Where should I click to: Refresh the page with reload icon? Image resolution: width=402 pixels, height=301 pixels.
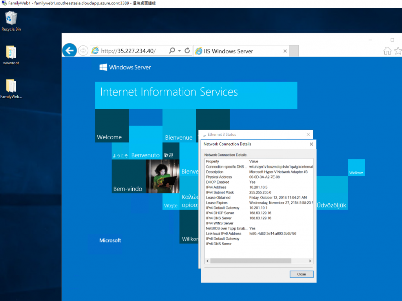187,51
